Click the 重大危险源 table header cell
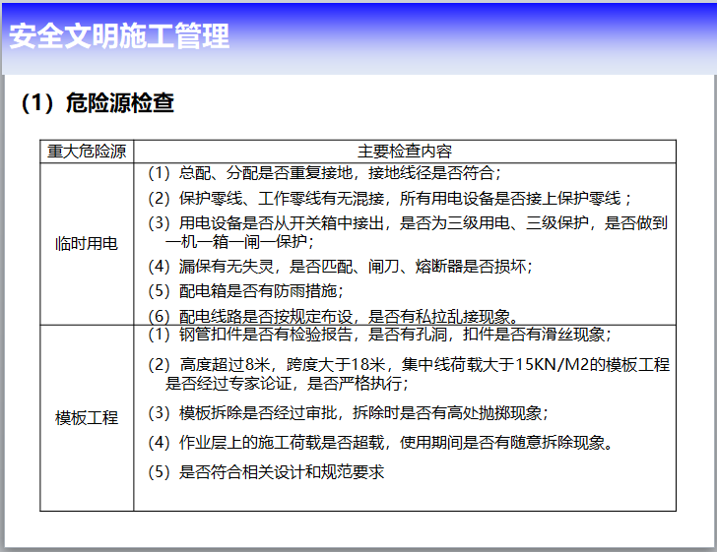 pos(87,152)
